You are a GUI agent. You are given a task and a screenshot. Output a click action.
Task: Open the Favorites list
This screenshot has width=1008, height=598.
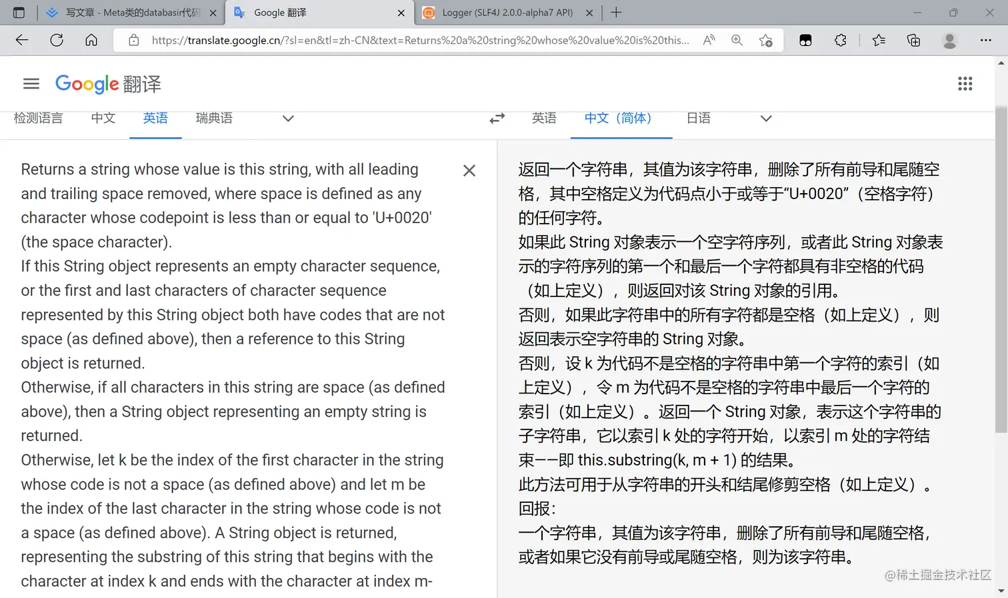click(879, 40)
